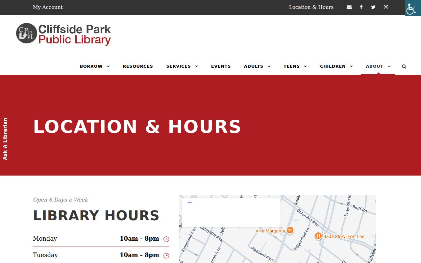Click Tuesday's 10am - 8pm hours text

tap(139, 255)
